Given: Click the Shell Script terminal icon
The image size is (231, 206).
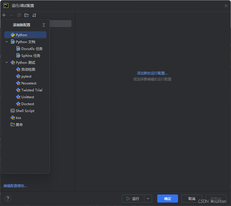Looking at the screenshot, I should 13,111.
